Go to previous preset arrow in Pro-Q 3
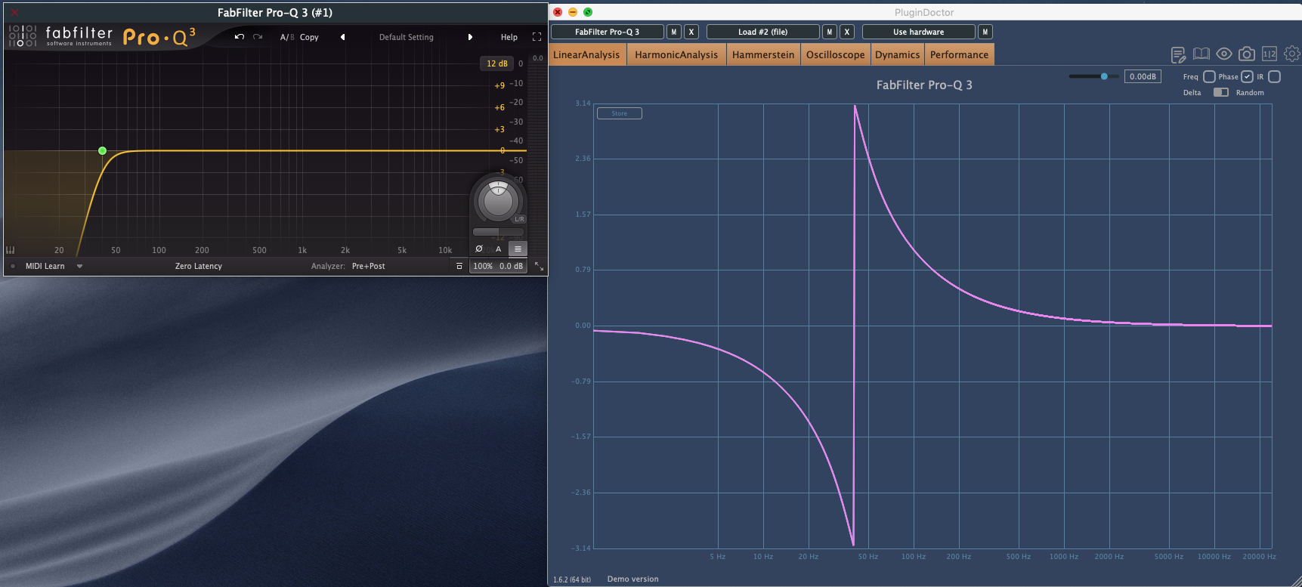Screen dimensions: 1302x587 point(342,37)
